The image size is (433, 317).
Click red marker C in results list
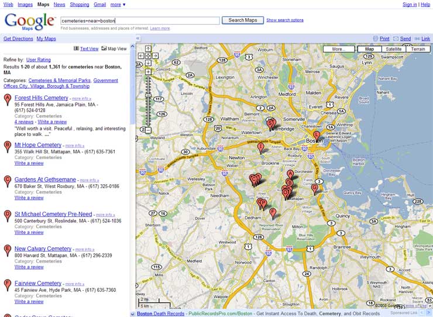click(8, 181)
